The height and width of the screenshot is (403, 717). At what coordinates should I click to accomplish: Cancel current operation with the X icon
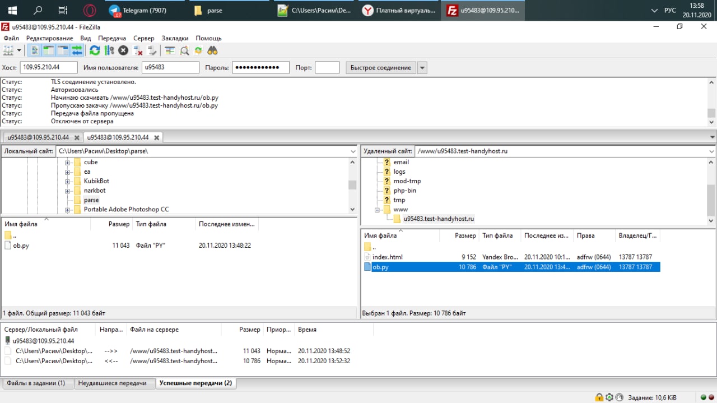coord(123,50)
